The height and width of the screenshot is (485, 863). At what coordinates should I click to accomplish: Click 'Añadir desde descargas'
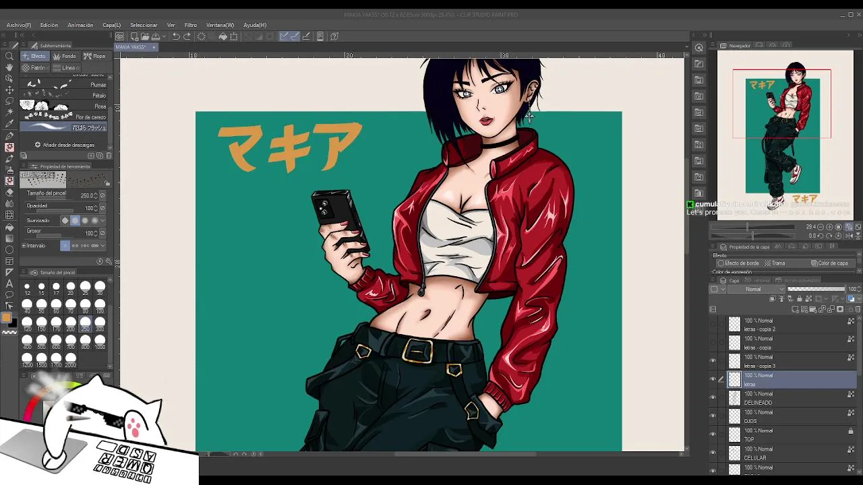pyautogui.click(x=65, y=145)
